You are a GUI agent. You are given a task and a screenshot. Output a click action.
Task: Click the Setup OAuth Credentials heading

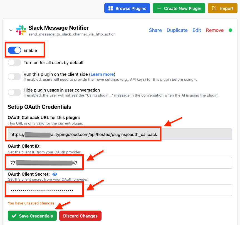(x=39, y=107)
